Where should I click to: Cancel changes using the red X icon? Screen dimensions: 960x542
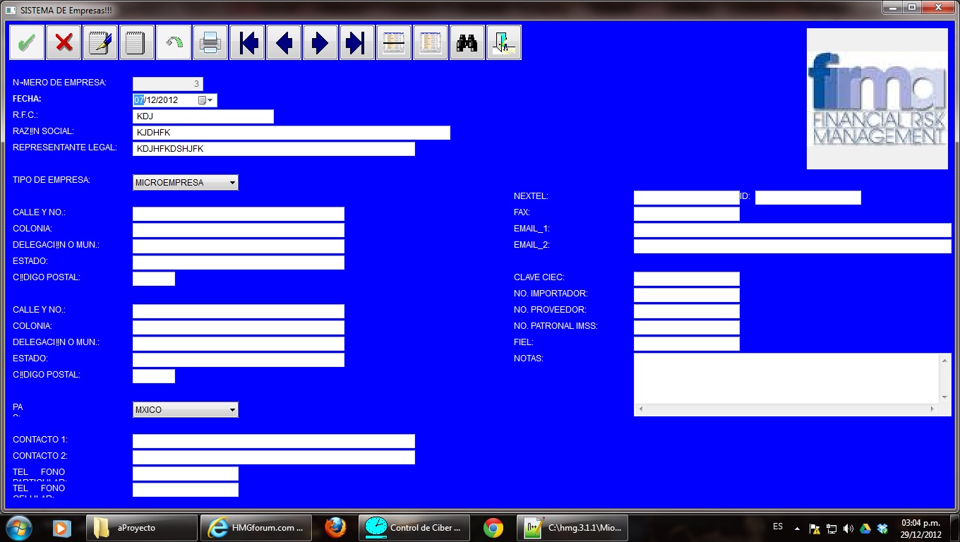[x=63, y=42]
